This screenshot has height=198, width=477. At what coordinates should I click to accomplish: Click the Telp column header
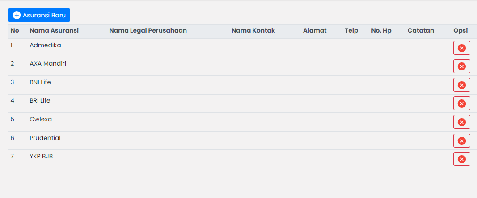pos(351,31)
